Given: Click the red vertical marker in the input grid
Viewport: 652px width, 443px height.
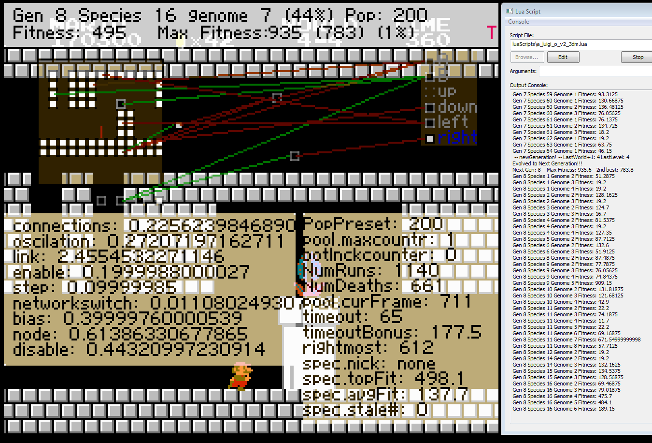Looking at the screenshot, I should click(x=101, y=132).
